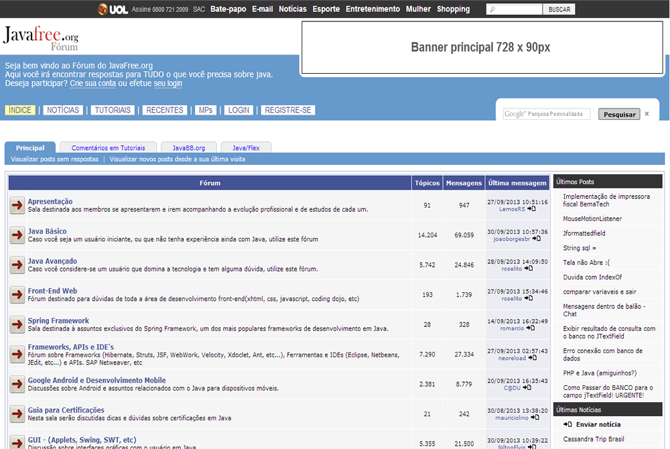Select TUTORIAIS in the navigation menu
The height and width of the screenshot is (449, 670).
point(113,110)
